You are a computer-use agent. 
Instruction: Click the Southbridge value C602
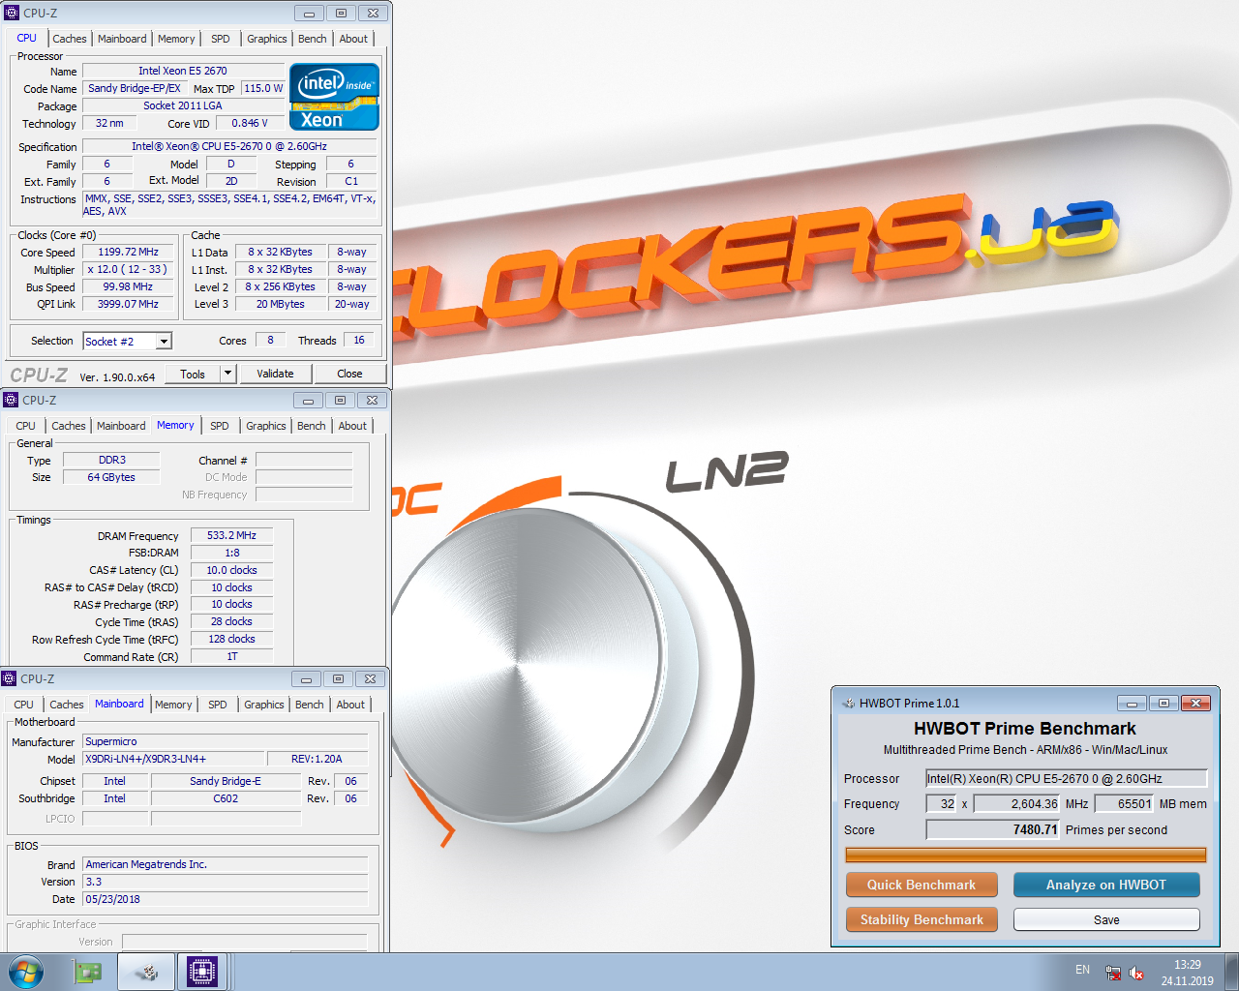226,798
